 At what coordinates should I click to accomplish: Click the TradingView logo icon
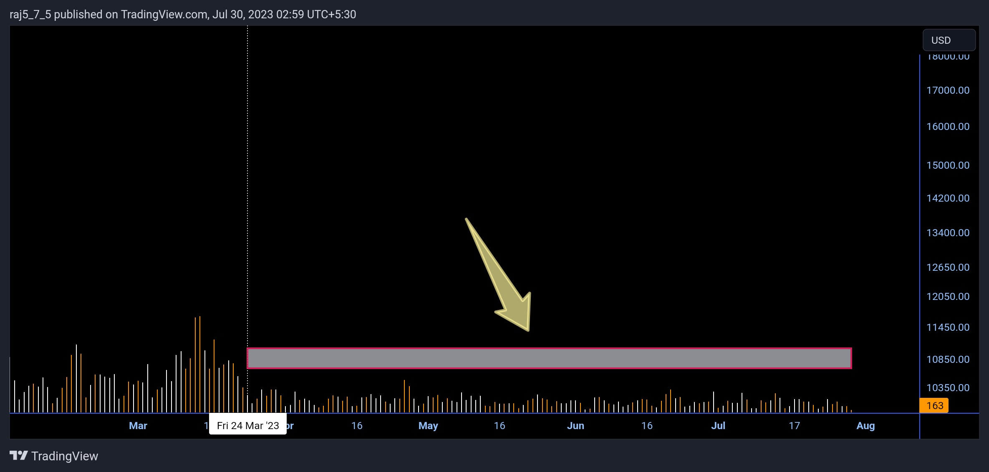[x=19, y=455]
